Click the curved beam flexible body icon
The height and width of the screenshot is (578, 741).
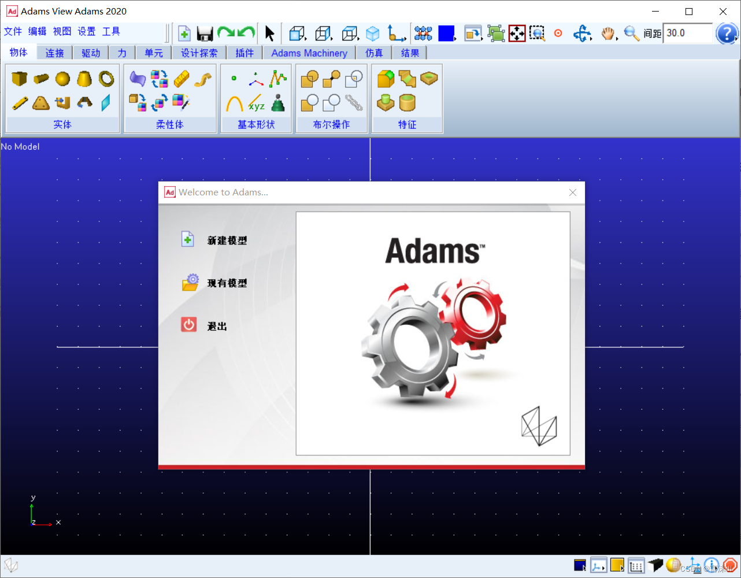[x=203, y=79]
